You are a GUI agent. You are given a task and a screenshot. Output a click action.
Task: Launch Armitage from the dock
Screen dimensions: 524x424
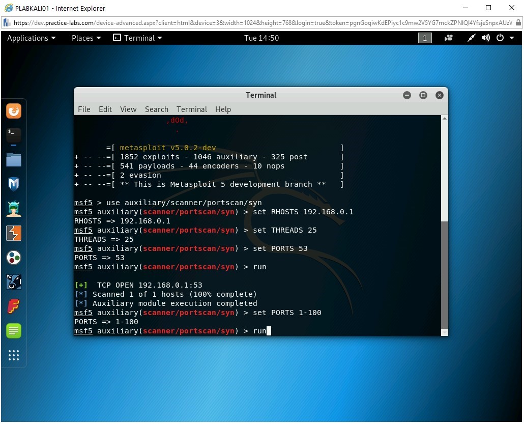(x=14, y=209)
